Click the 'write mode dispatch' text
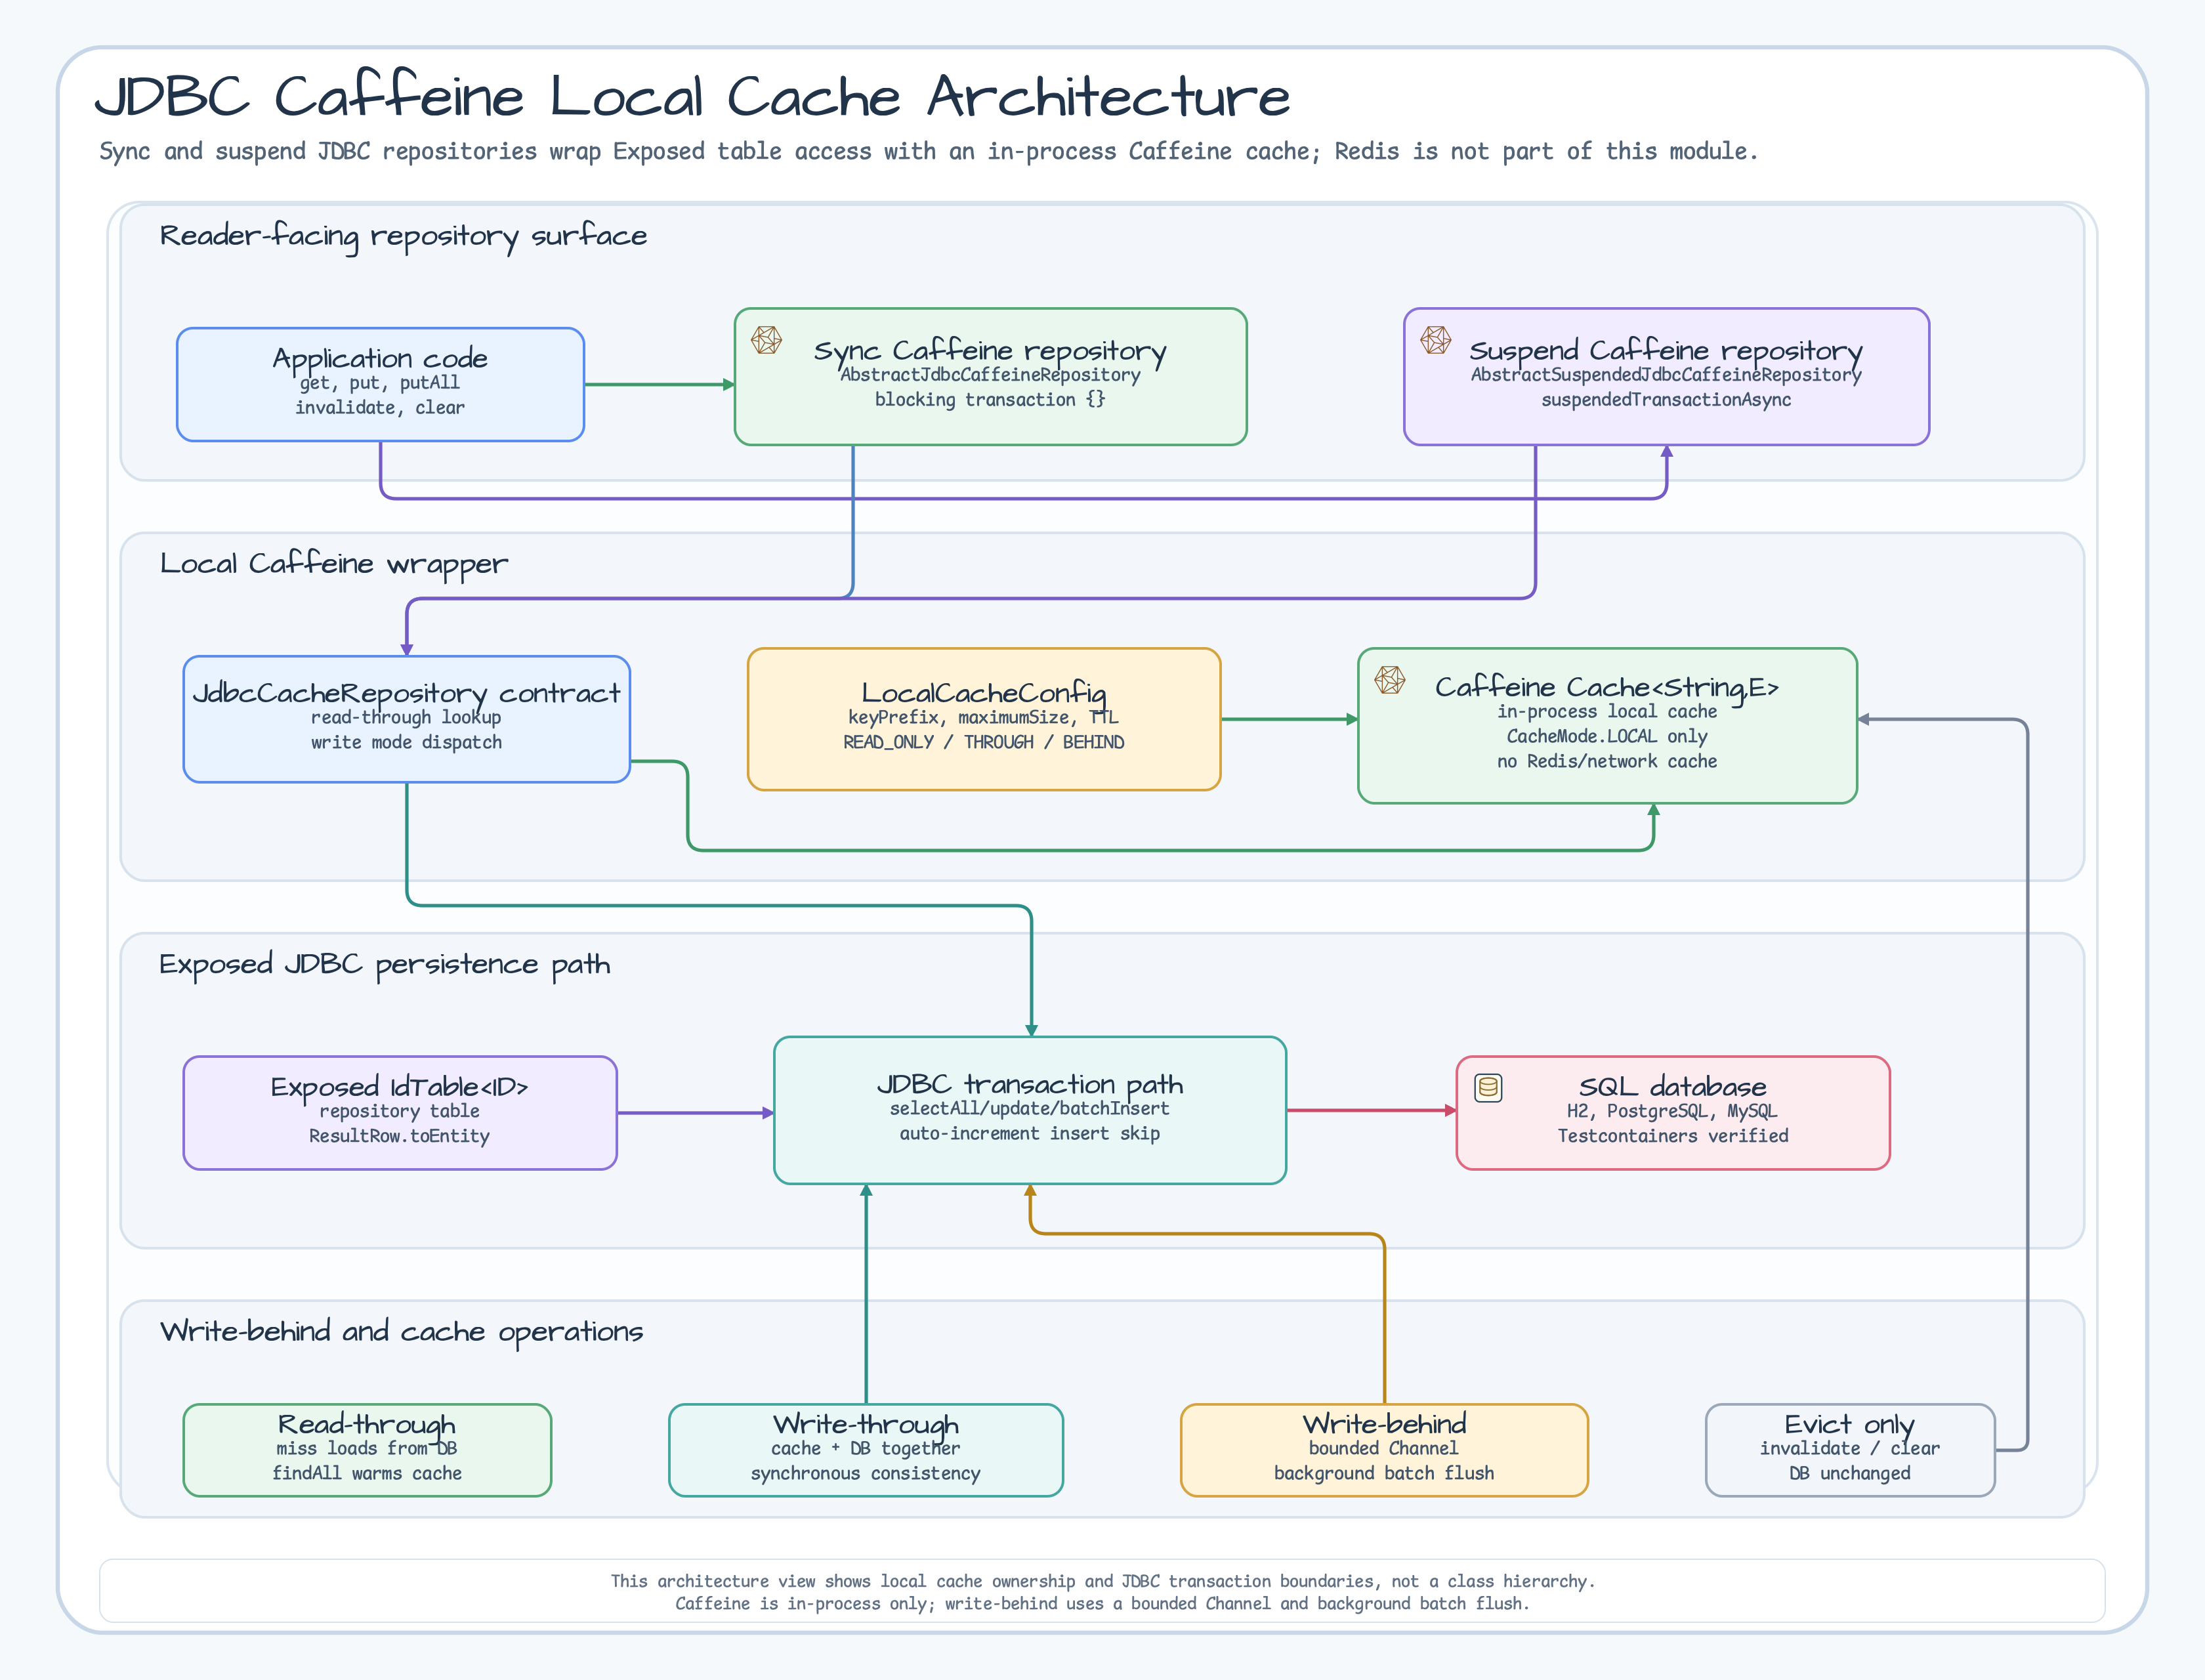 pos(406,743)
